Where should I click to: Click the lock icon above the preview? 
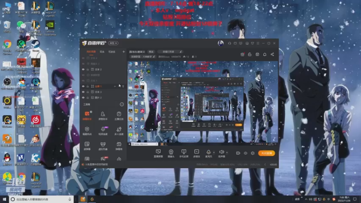250,54
